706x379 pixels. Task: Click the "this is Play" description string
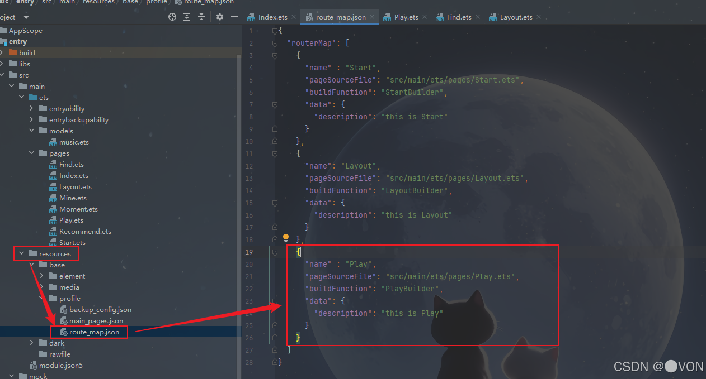click(412, 313)
